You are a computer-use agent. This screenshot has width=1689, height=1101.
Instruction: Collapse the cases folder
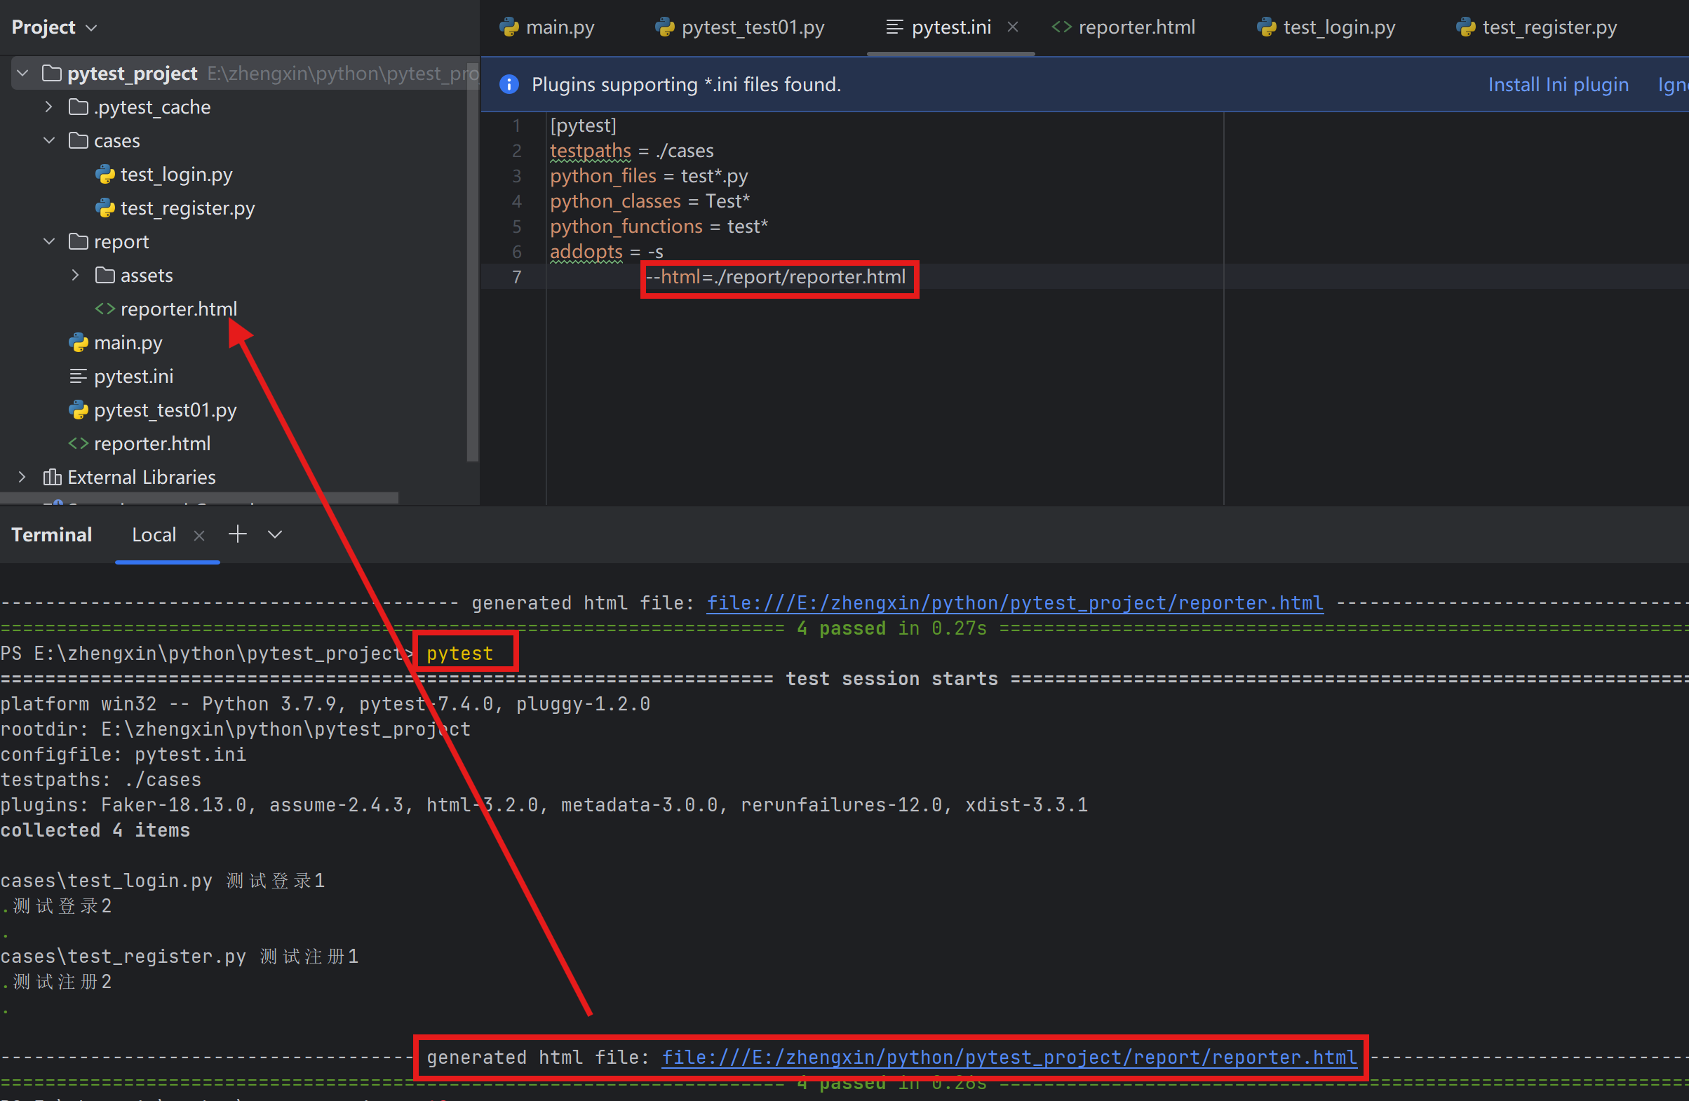pos(49,140)
